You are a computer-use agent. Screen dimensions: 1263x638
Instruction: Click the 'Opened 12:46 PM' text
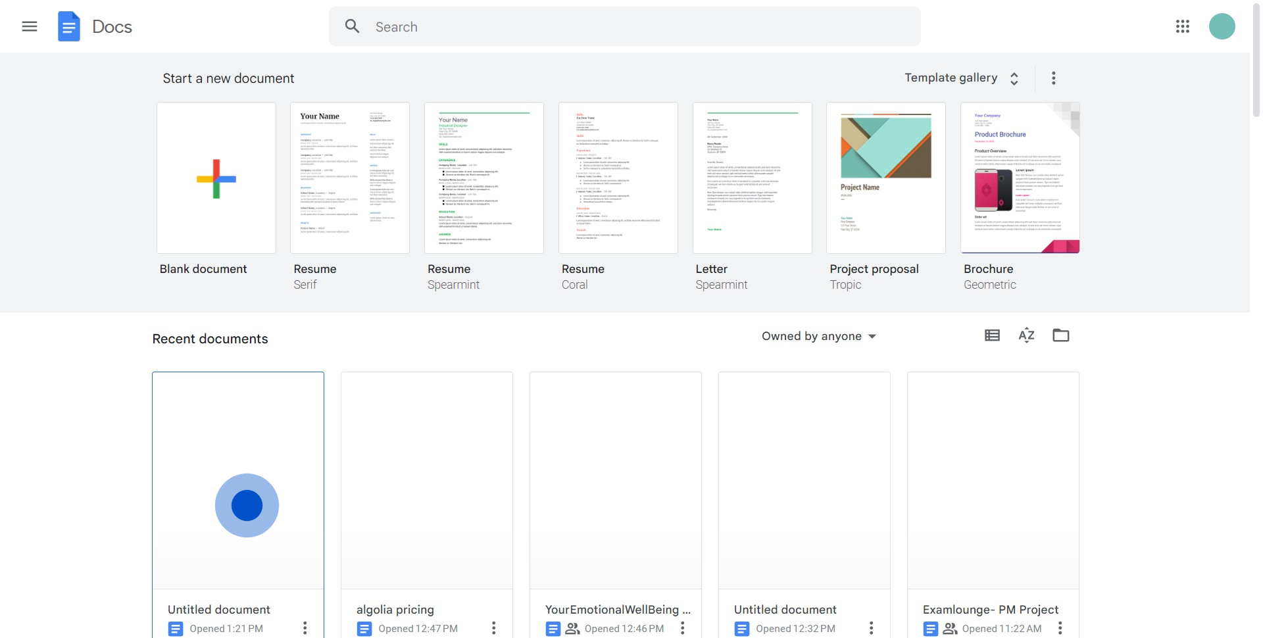coord(624,629)
